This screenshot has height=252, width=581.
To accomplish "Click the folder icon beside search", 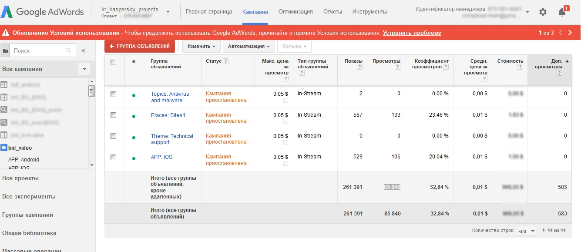I will coord(5,50).
